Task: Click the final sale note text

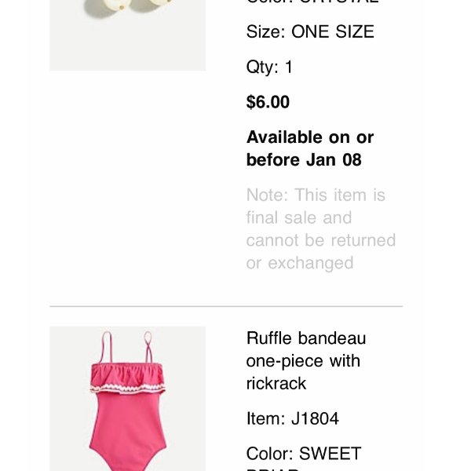Action: click(x=321, y=229)
